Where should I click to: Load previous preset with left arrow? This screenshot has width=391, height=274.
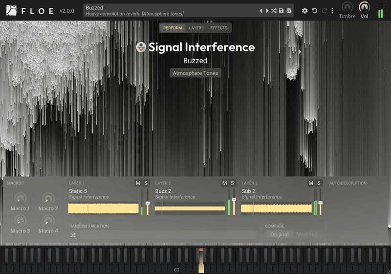tap(261, 11)
